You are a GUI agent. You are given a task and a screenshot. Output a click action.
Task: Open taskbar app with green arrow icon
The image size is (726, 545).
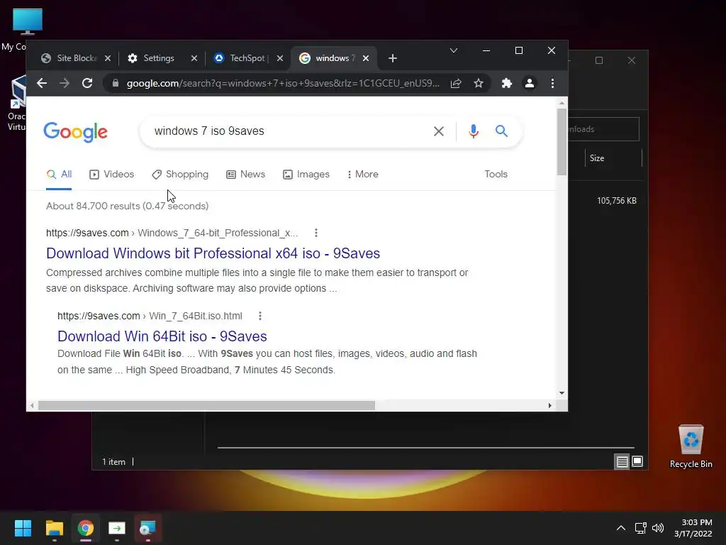[117, 528]
